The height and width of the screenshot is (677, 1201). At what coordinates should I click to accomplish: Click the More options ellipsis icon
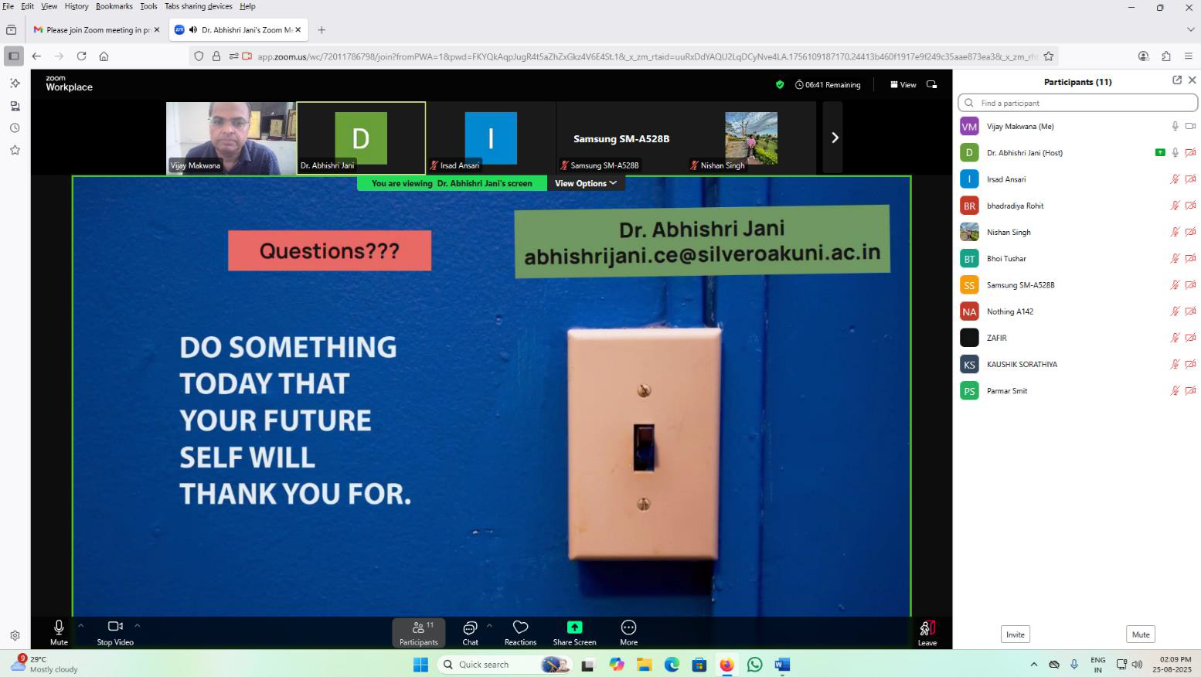pos(628,628)
